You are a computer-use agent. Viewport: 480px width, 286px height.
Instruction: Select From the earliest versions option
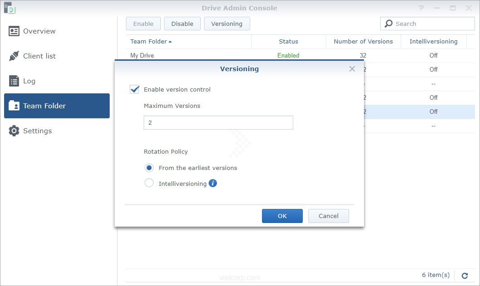coord(149,168)
